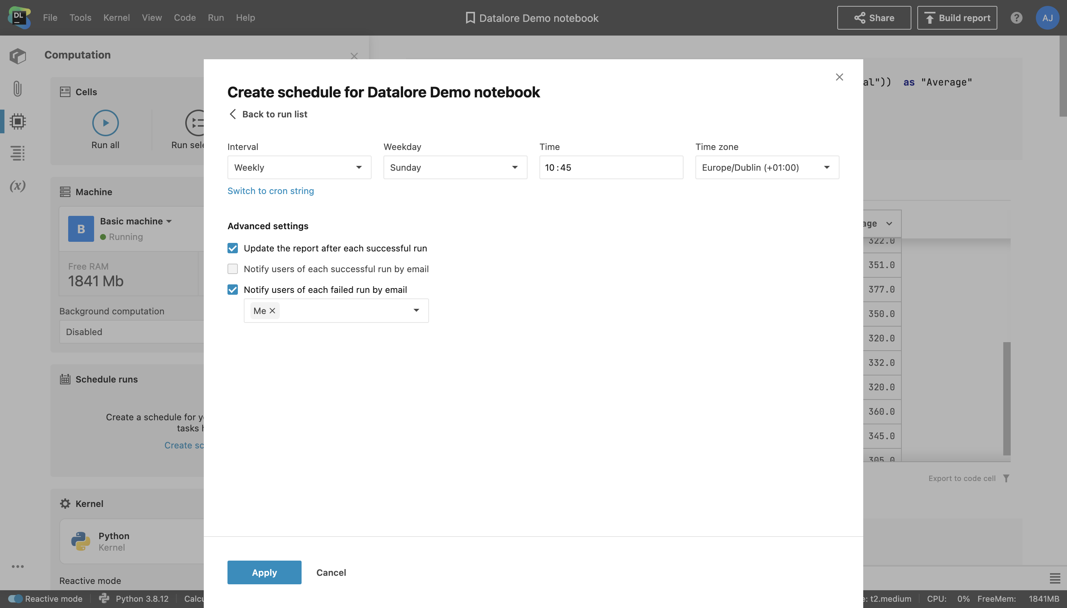Click the help question mark icon
Viewport: 1067px width, 608px height.
(x=1016, y=17)
